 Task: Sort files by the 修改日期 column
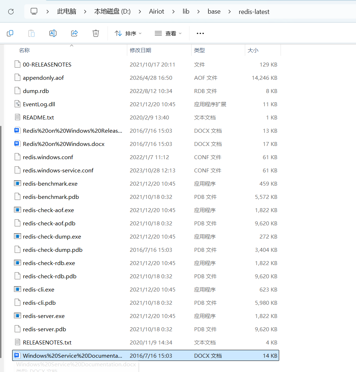point(141,50)
